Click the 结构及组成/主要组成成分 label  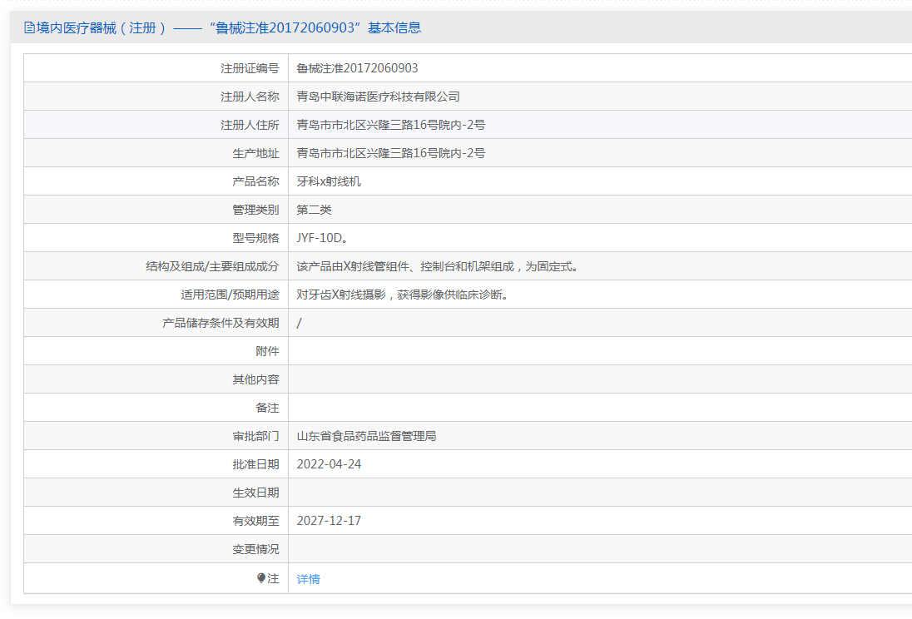212,266
